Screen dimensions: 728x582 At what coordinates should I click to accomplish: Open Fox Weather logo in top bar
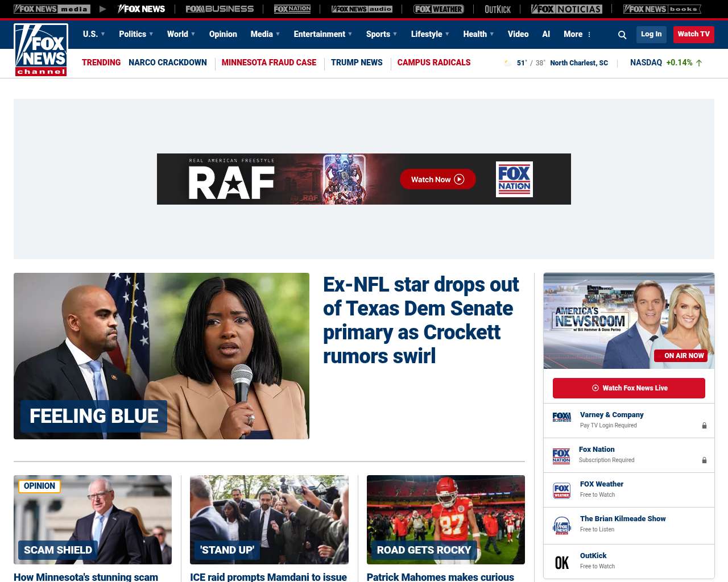point(439,9)
